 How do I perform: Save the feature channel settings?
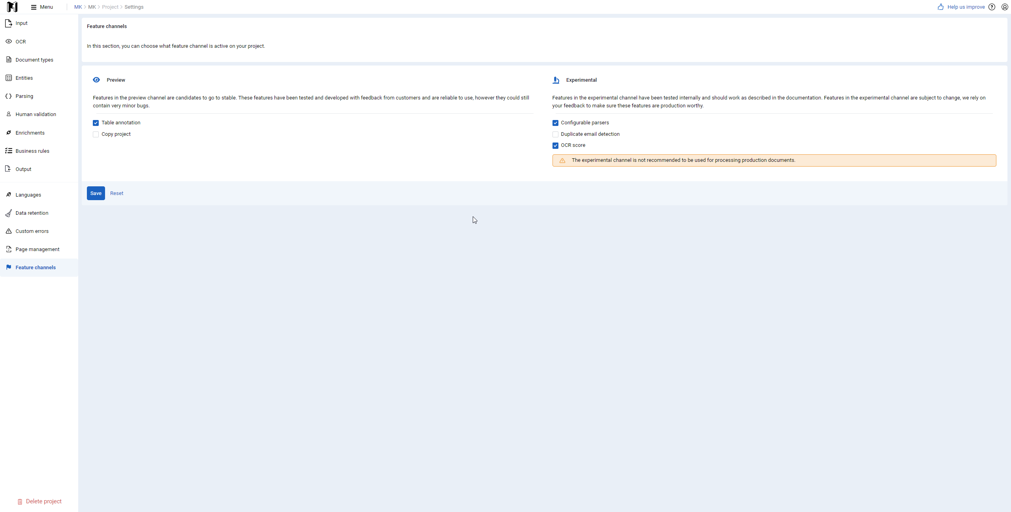[96, 193]
